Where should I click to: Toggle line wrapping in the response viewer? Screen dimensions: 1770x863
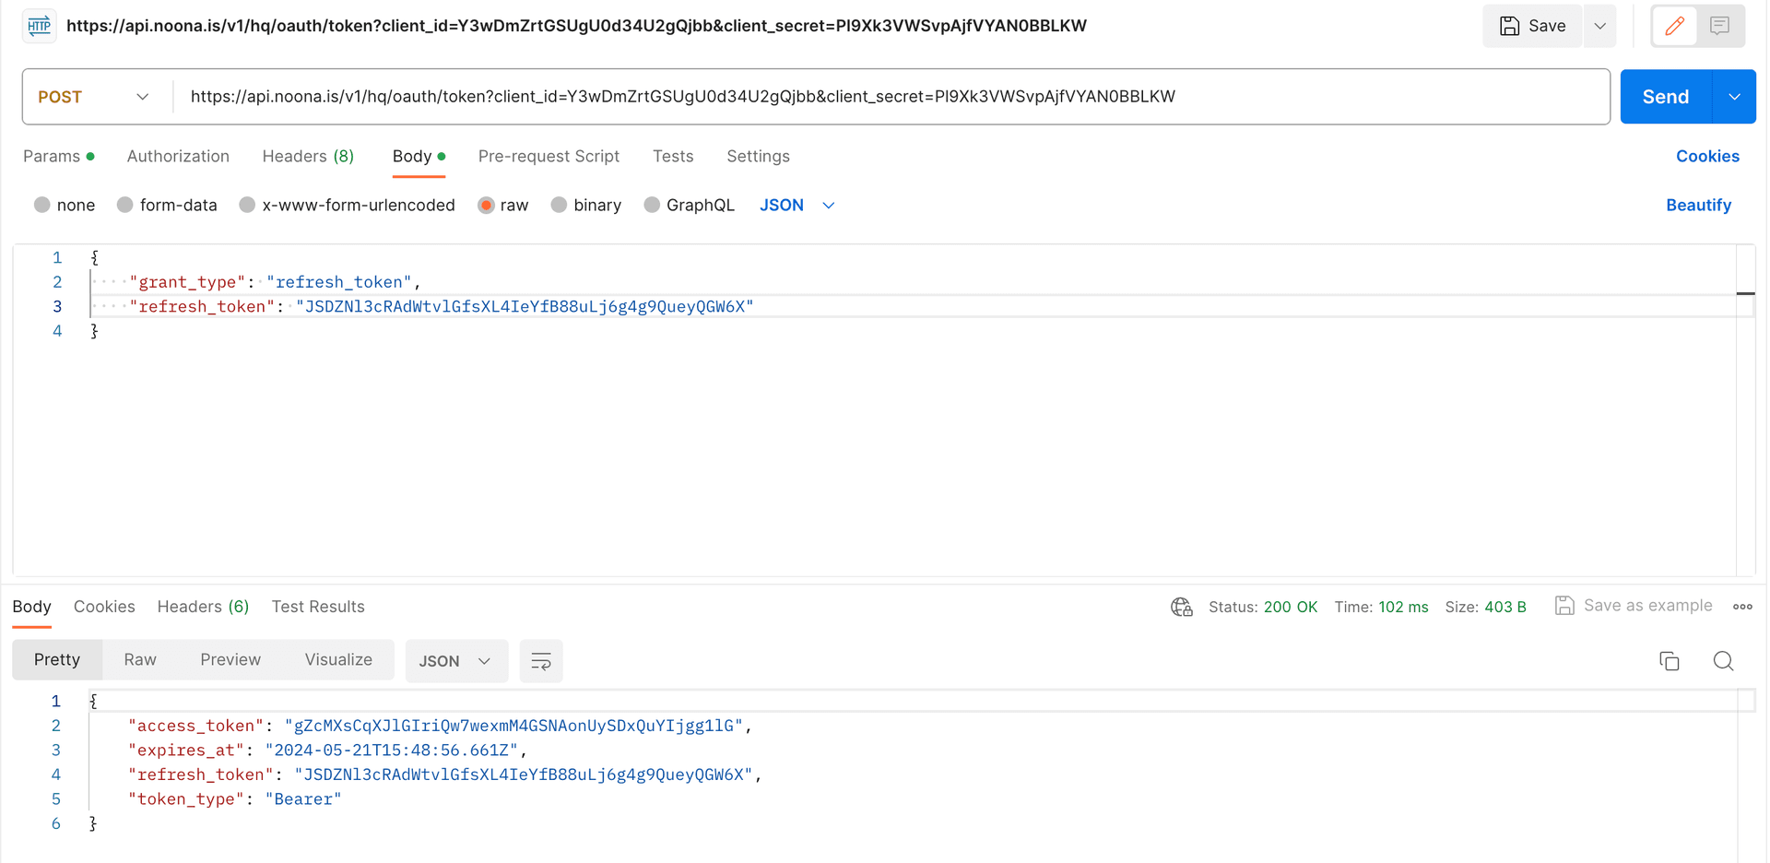pyautogui.click(x=541, y=661)
